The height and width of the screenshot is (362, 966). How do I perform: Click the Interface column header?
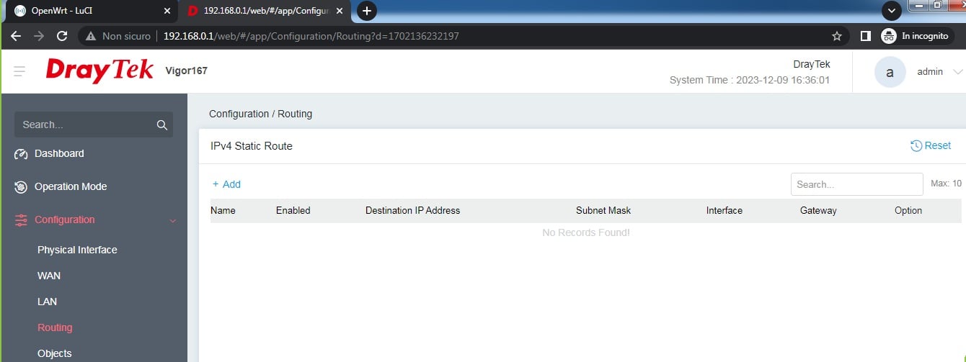tap(724, 211)
